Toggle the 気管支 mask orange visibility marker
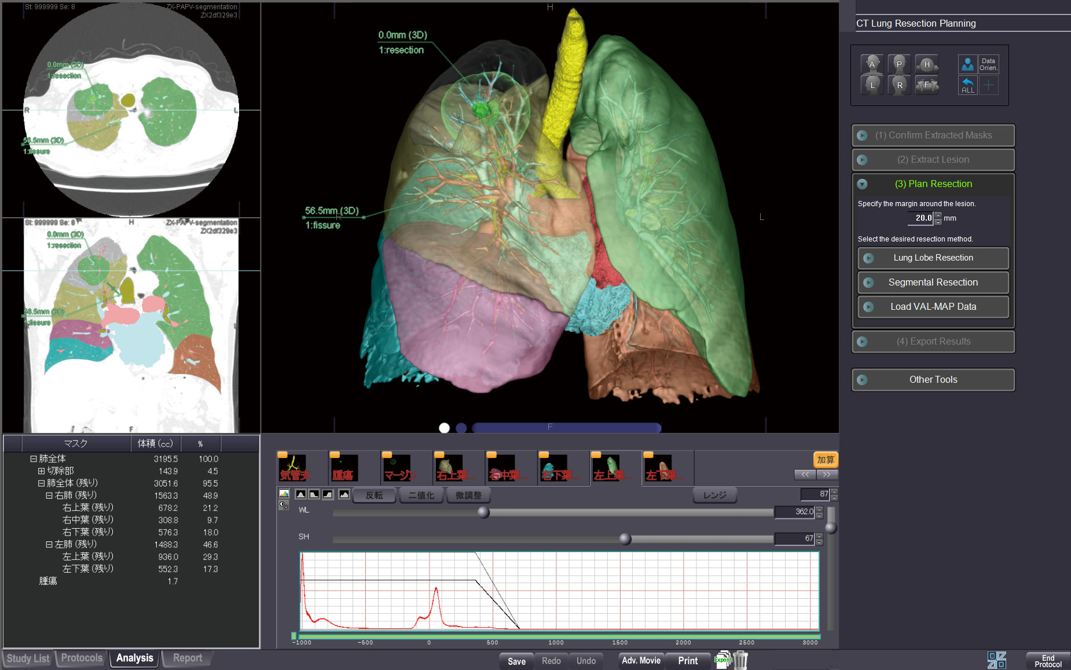 (283, 455)
